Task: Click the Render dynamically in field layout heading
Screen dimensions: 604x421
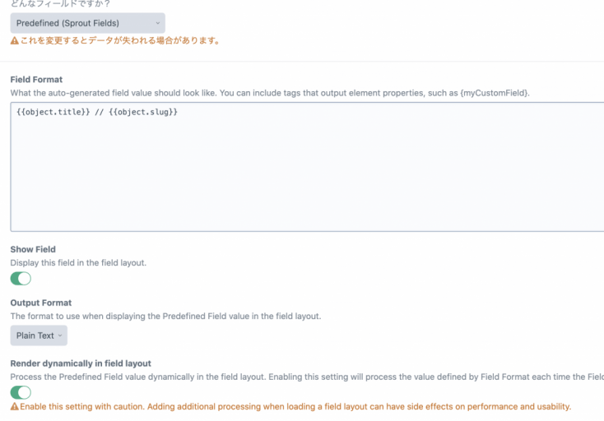Action: 81,363
